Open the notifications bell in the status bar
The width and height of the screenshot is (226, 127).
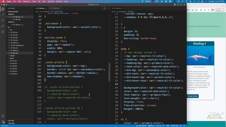(184, 126)
